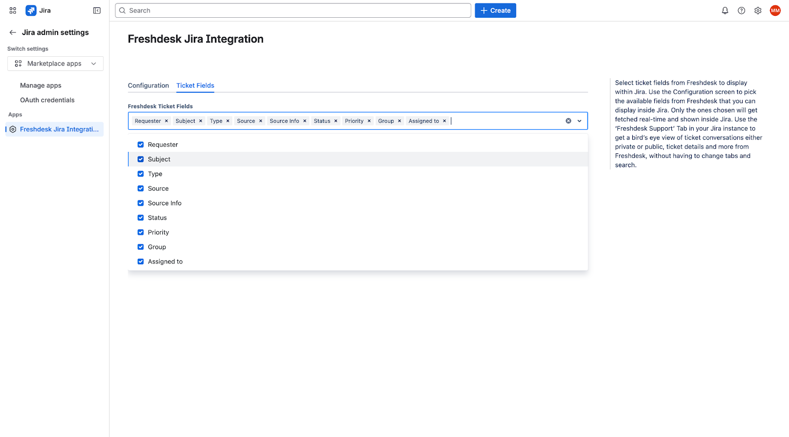The width and height of the screenshot is (789, 437).
Task: Click the Switch settings label
Action: click(x=28, y=49)
